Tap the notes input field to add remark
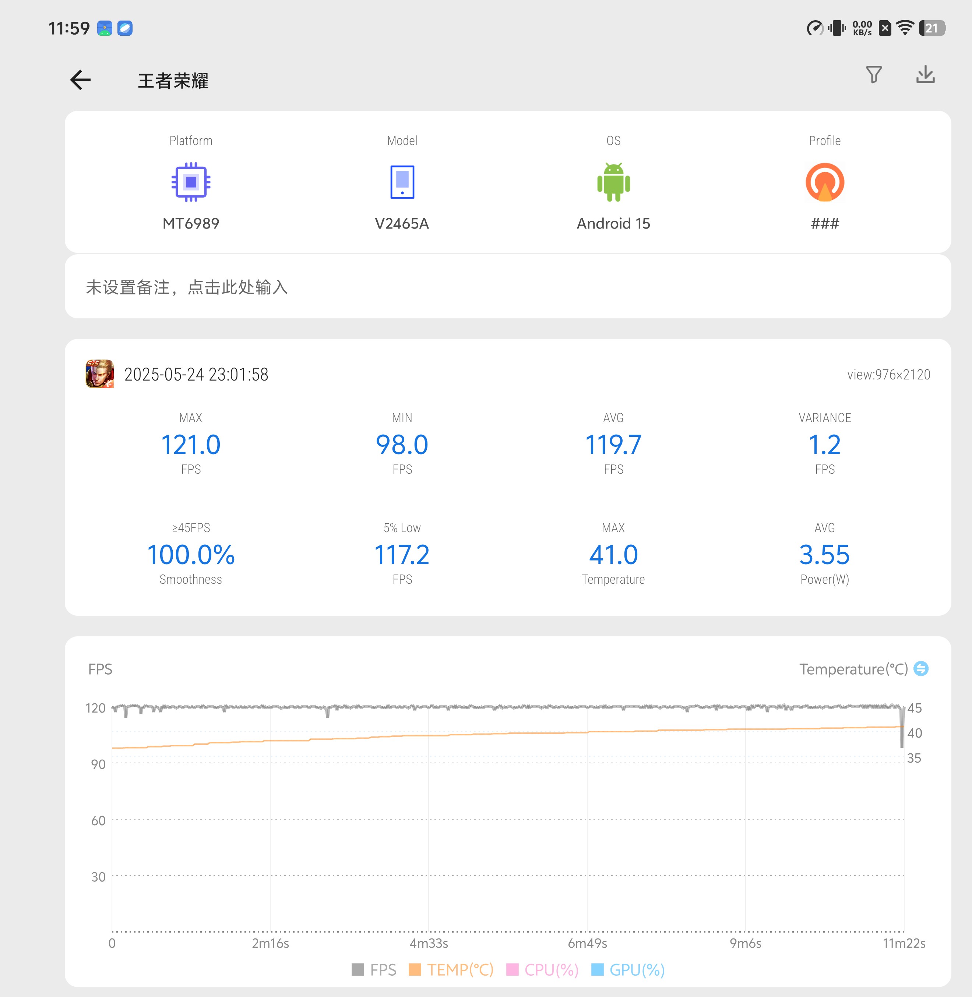Screen dimensions: 972x997 click(x=507, y=287)
